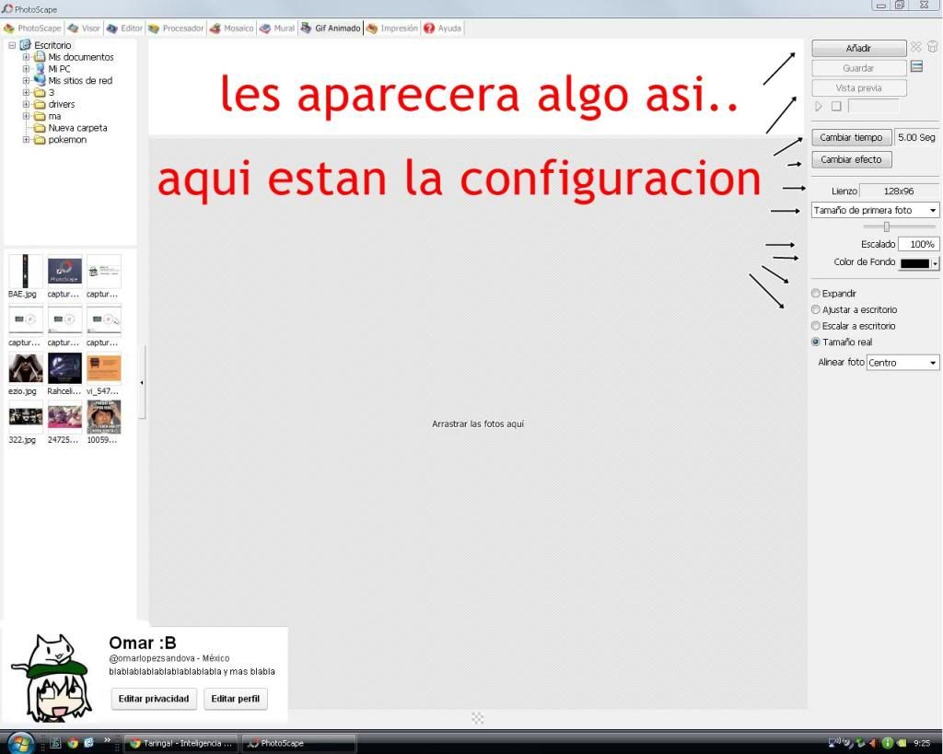Launch Chrome from the quick launch bar

pos(72,743)
